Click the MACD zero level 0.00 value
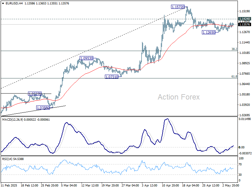Image resolution: width=252 pixels, height=189 pixels. 242,147
